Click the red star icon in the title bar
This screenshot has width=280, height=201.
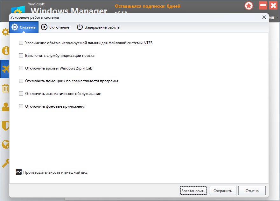pyautogui.click(x=249, y=6)
